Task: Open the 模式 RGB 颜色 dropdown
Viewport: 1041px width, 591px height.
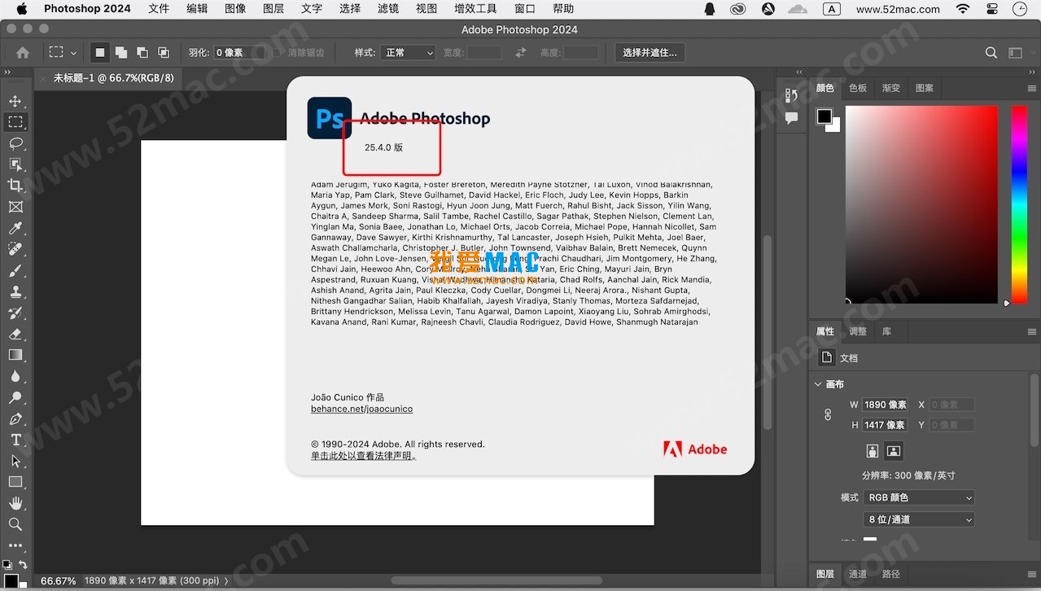Action: [x=918, y=497]
